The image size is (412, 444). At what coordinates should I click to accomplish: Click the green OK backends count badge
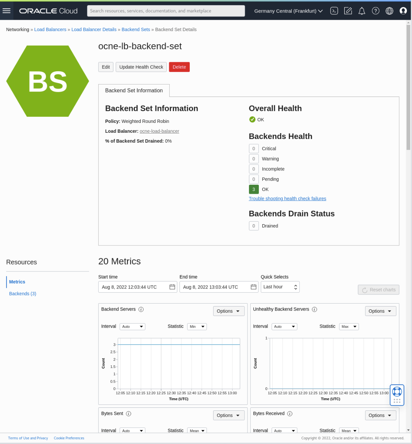click(254, 189)
